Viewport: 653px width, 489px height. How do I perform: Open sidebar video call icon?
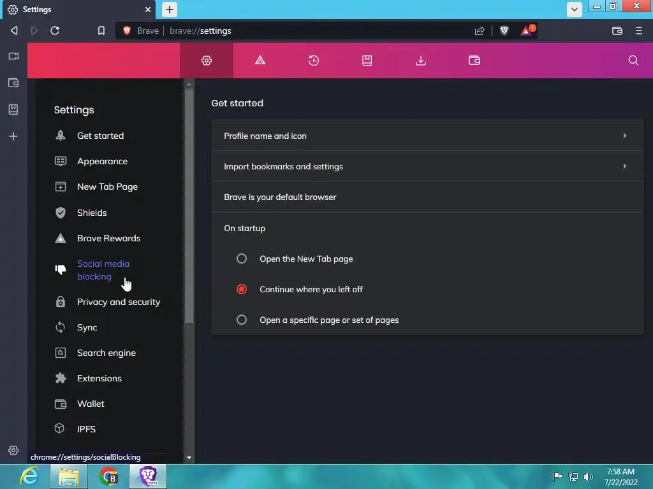13,56
